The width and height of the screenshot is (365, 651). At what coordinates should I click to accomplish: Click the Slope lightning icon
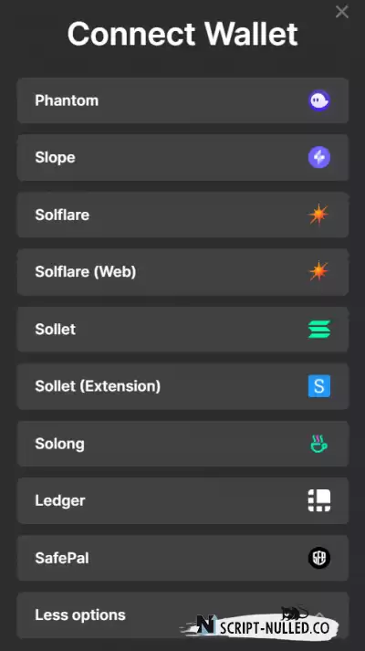(319, 157)
